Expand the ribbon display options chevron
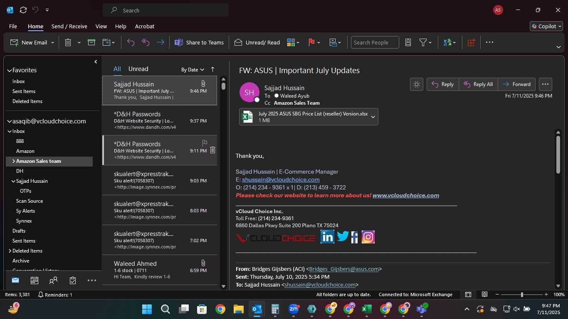 559,47
